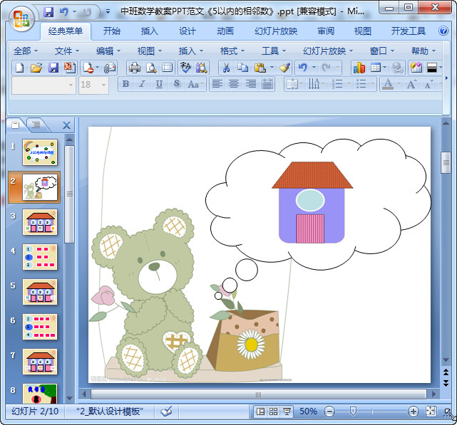This screenshot has width=457, height=425.
Task: Open print preview magnifier icon
Action: [x=151, y=68]
